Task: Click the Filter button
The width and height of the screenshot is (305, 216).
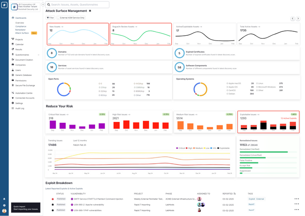Action: (51, 18)
